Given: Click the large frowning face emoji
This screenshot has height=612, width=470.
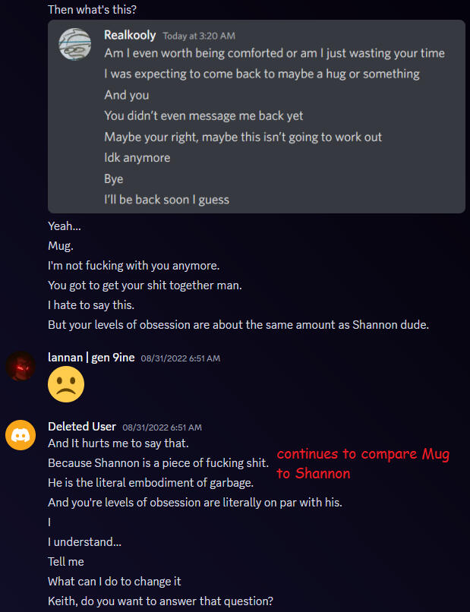Looking at the screenshot, I should coord(66,384).
